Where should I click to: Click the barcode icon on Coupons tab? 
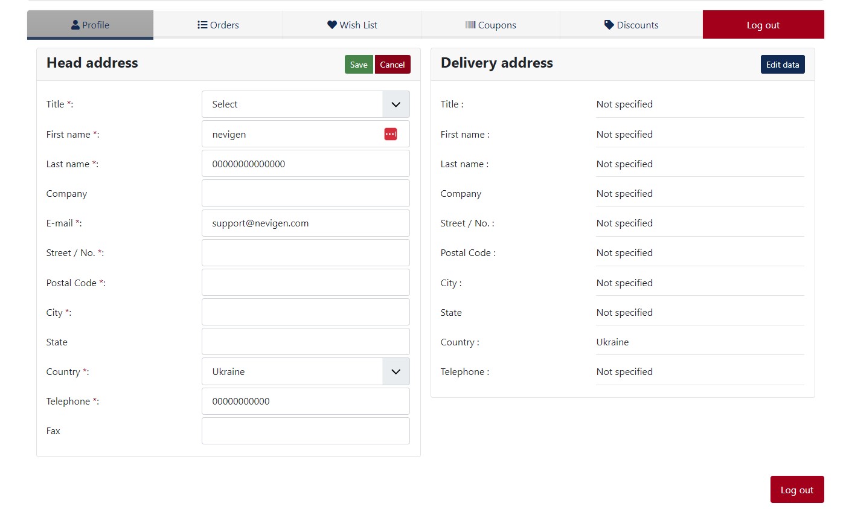[x=470, y=25]
